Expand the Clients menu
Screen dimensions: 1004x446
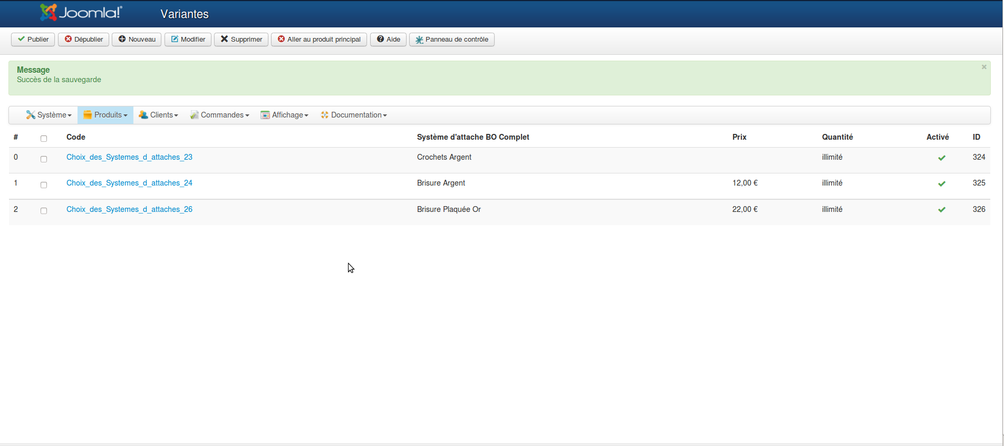pos(159,115)
